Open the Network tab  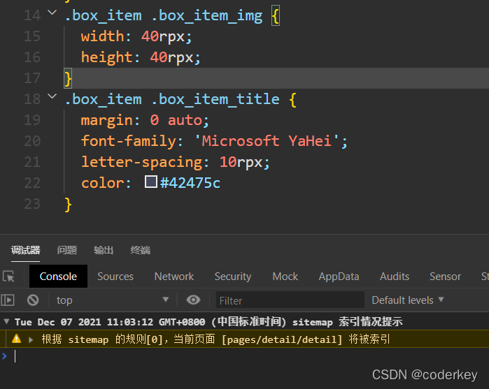[x=174, y=277]
